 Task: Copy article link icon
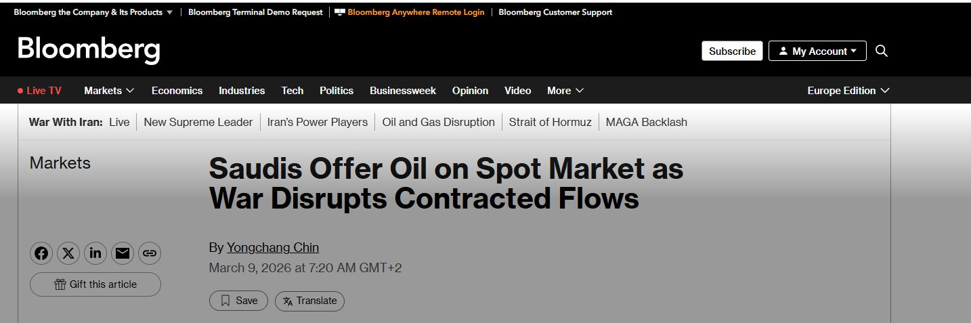[150, 253]
